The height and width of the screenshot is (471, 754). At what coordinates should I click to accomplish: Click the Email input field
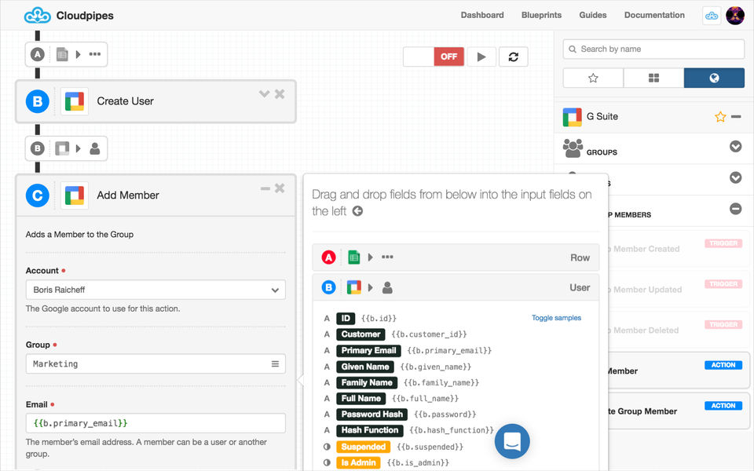(156, 423)
